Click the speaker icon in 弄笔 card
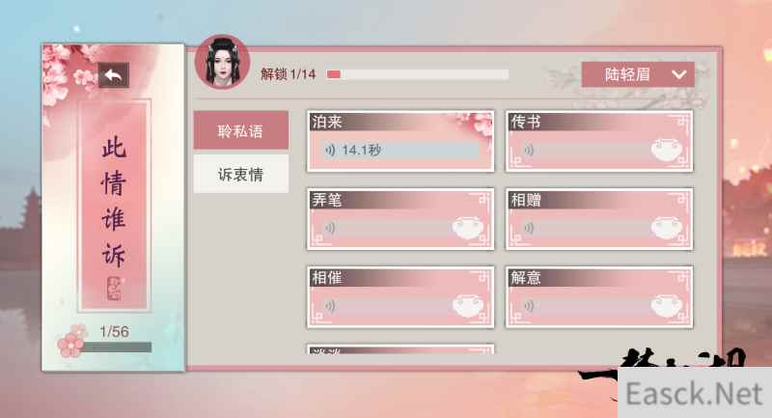The height and width of the screenshot is (418, 772). click(x=330, y=228)
